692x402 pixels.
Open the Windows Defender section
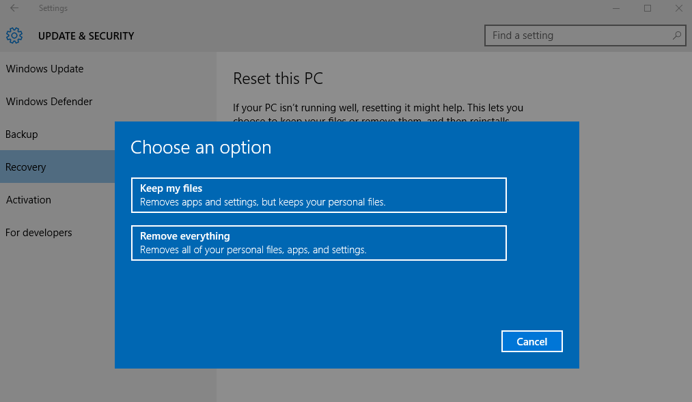(x=49, y=102)
